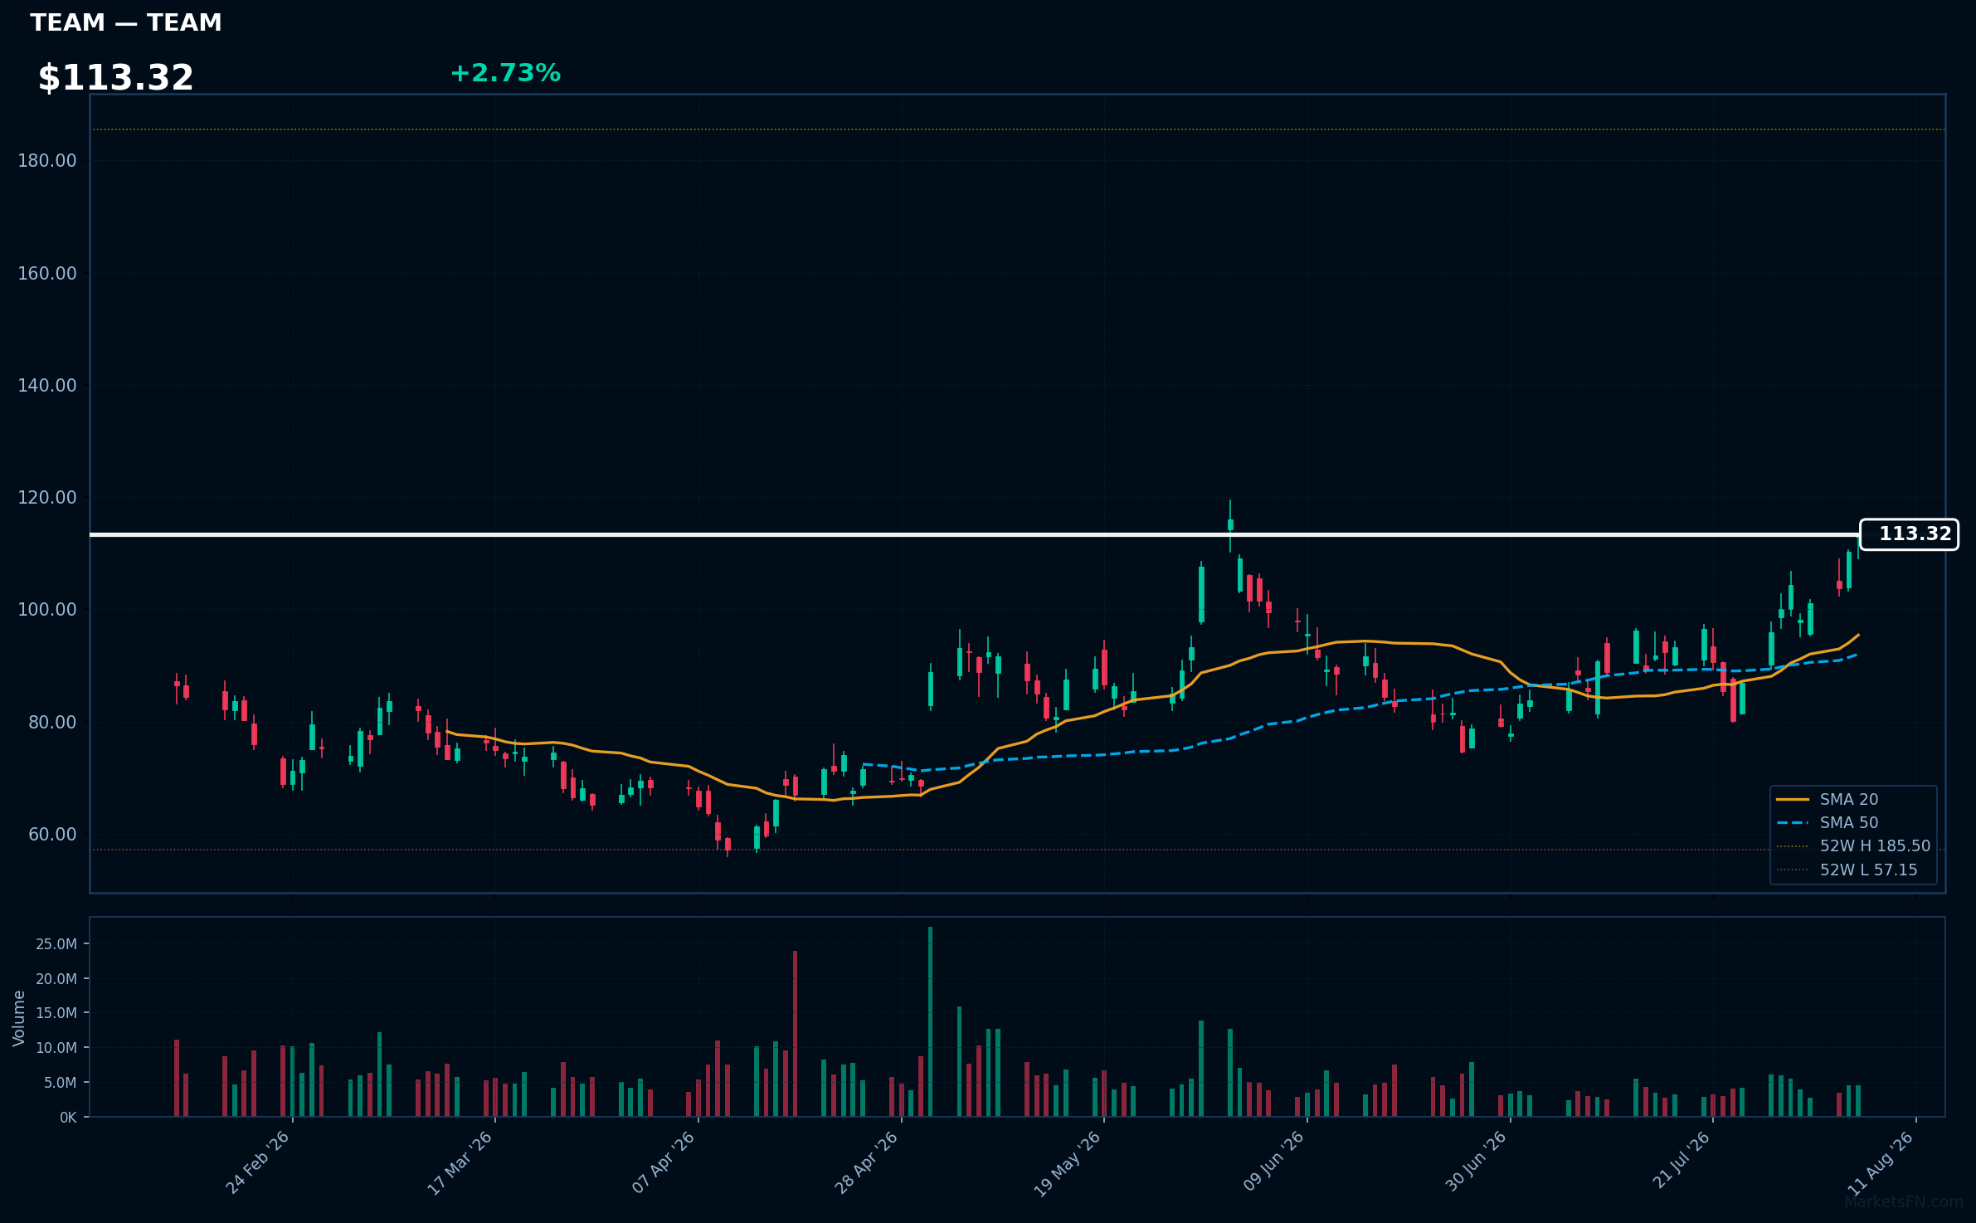The image size is (1976, 1223).
Task: Click the Volume axis title
Action: pos(19,1018)
